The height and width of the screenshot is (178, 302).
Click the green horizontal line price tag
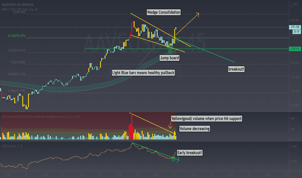coord(295,49)
